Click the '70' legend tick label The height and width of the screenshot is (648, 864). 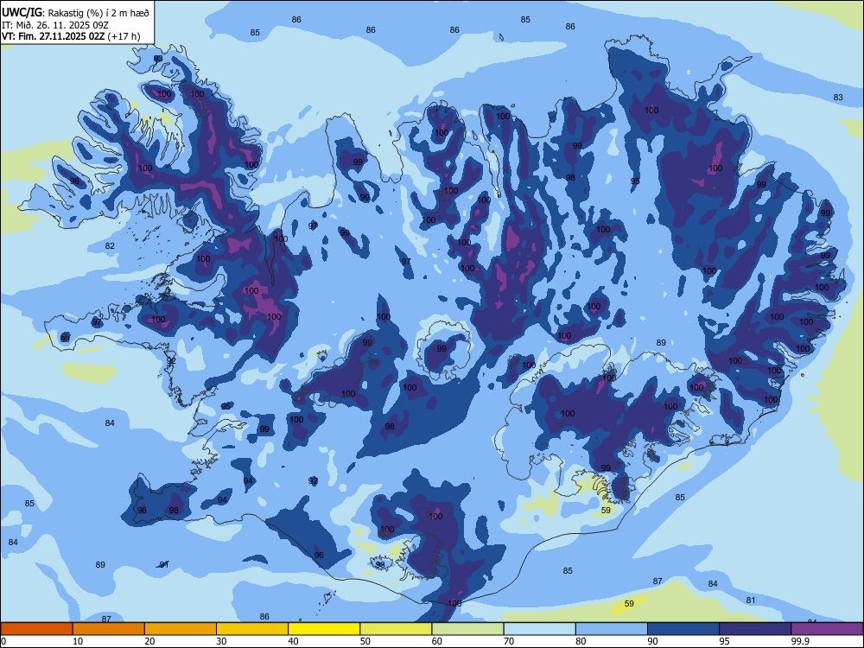pos(509,641)
